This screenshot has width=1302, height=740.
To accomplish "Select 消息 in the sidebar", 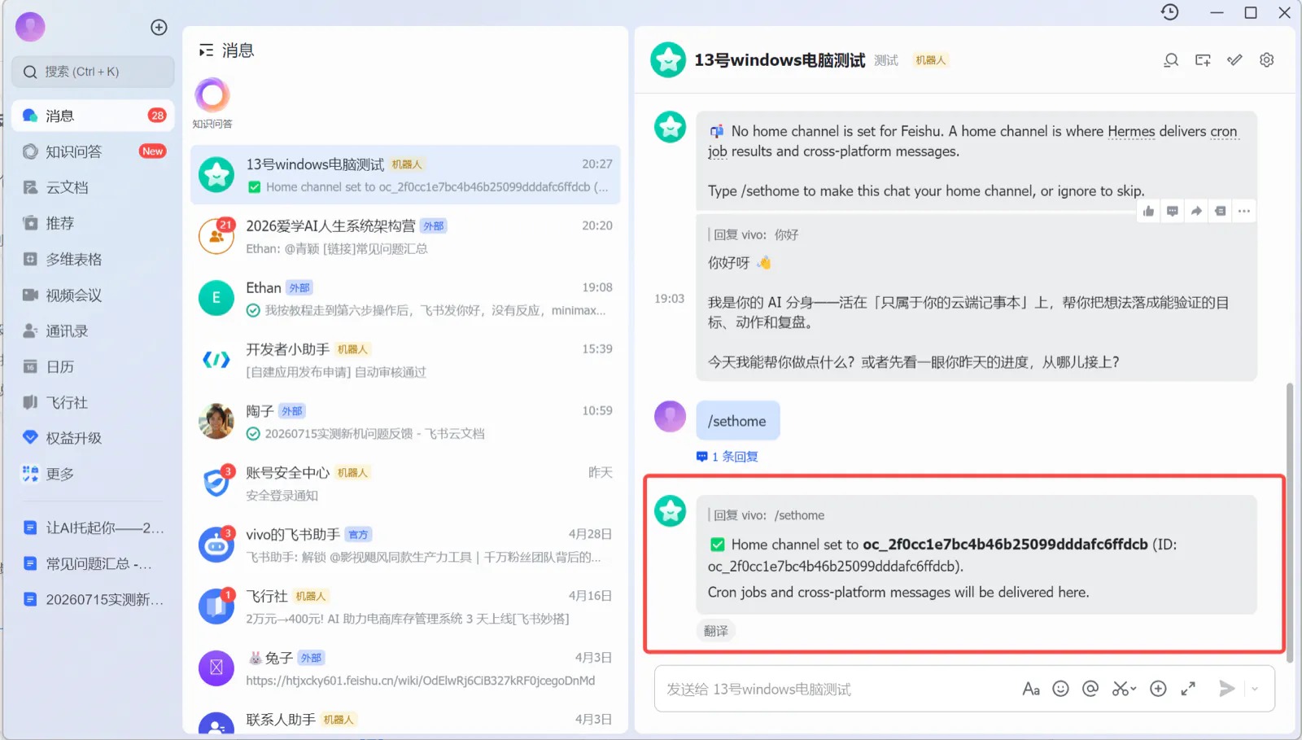I will click(x=93, y=116).
